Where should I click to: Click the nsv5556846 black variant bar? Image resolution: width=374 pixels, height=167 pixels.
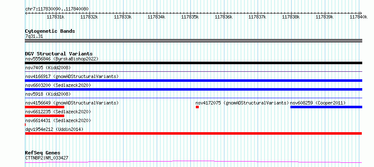193,63
